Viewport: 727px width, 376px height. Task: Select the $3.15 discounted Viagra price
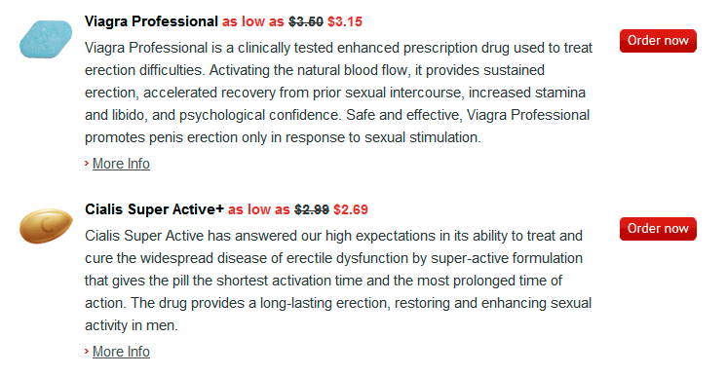click(345, 21)
